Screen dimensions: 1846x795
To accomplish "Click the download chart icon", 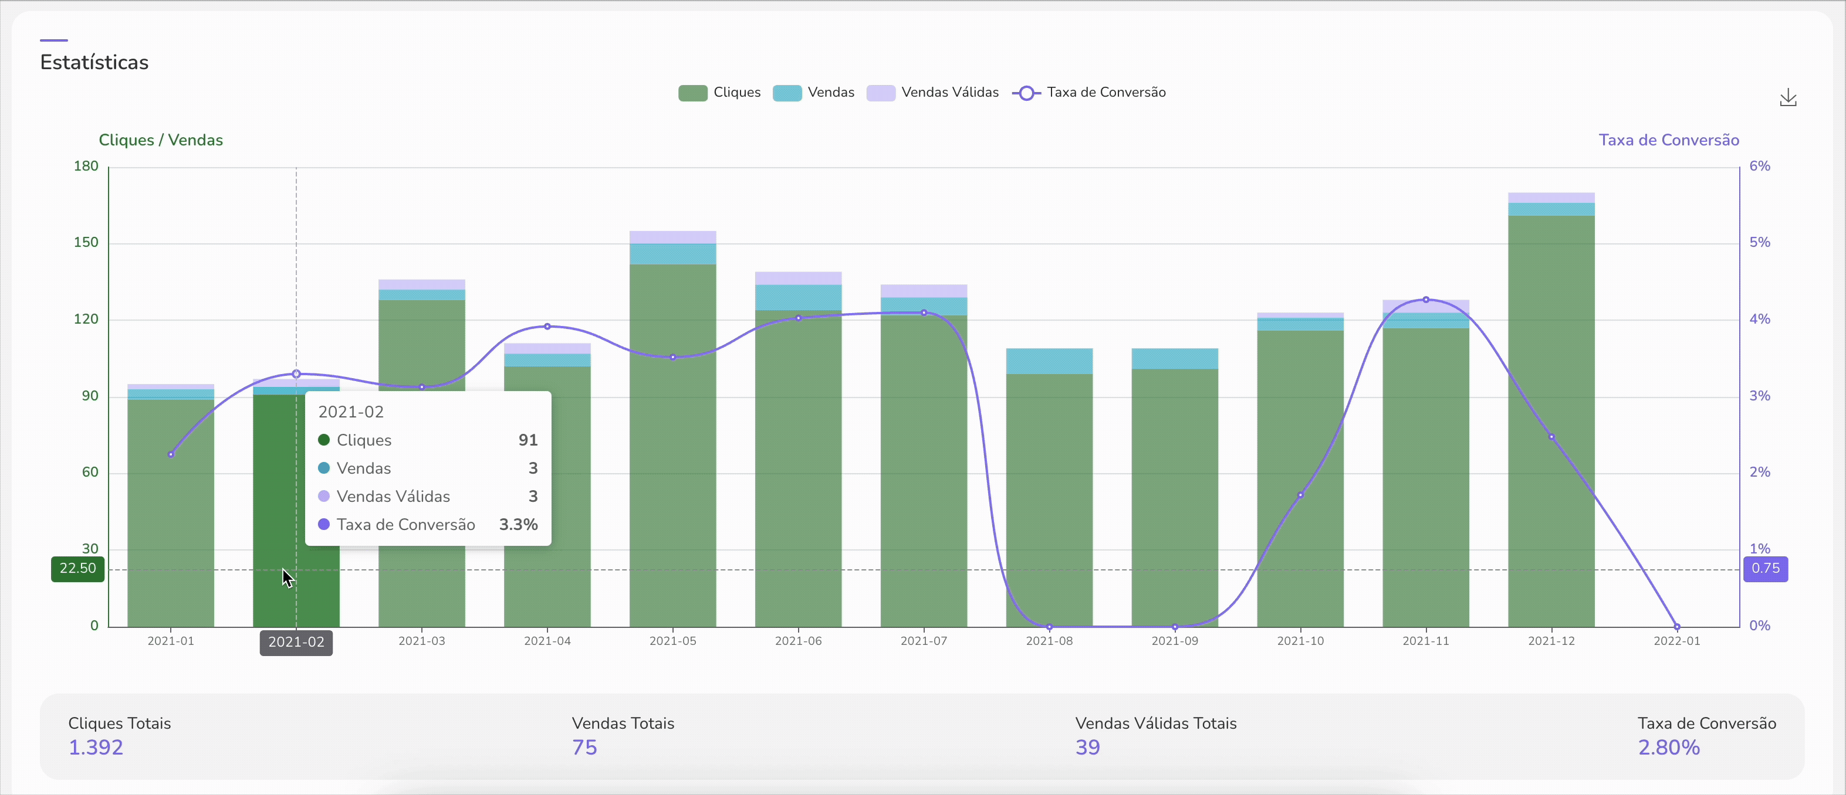I will pos(1787,98).
